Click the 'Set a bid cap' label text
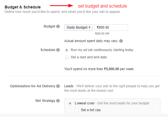This screenshot has width=168, height=117. 91,110
